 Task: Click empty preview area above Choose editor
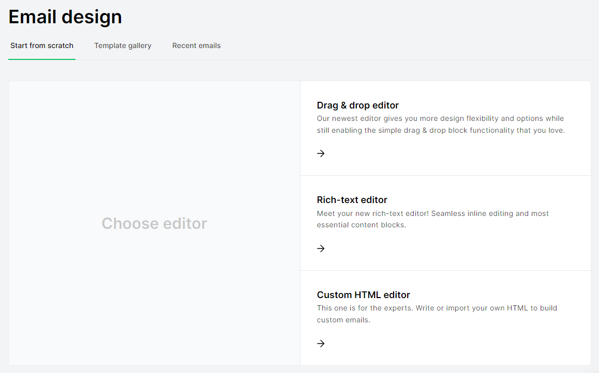[x=154, y=145]
